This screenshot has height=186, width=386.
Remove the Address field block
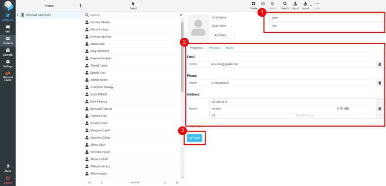coord(380,109)
